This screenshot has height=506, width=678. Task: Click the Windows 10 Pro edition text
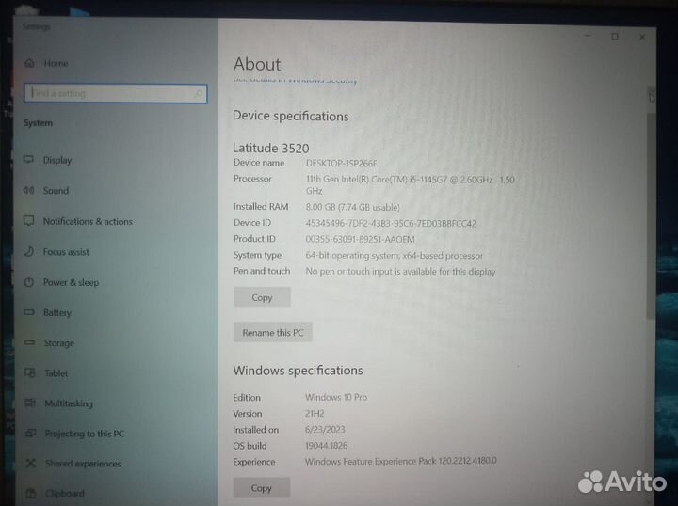coord(336,397)
